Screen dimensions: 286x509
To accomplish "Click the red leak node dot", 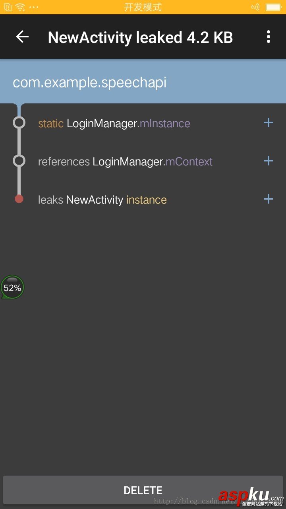I will (x=19, y=199).
